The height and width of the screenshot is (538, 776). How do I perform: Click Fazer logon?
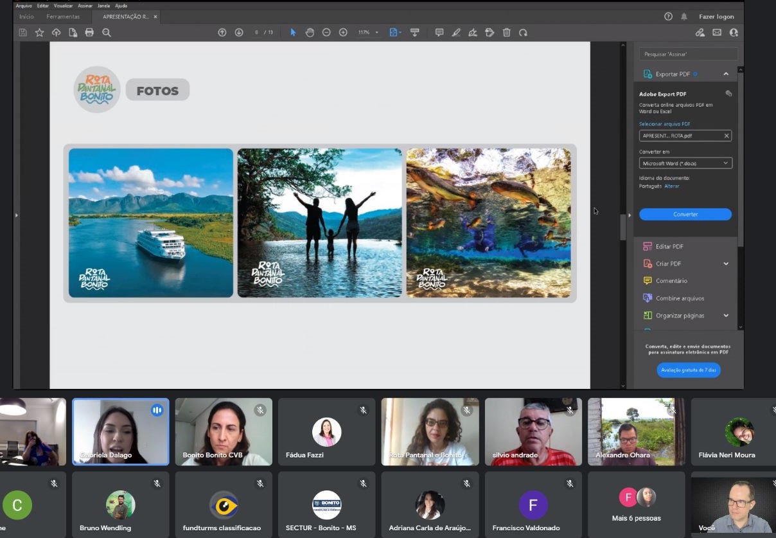pos(716,17)
